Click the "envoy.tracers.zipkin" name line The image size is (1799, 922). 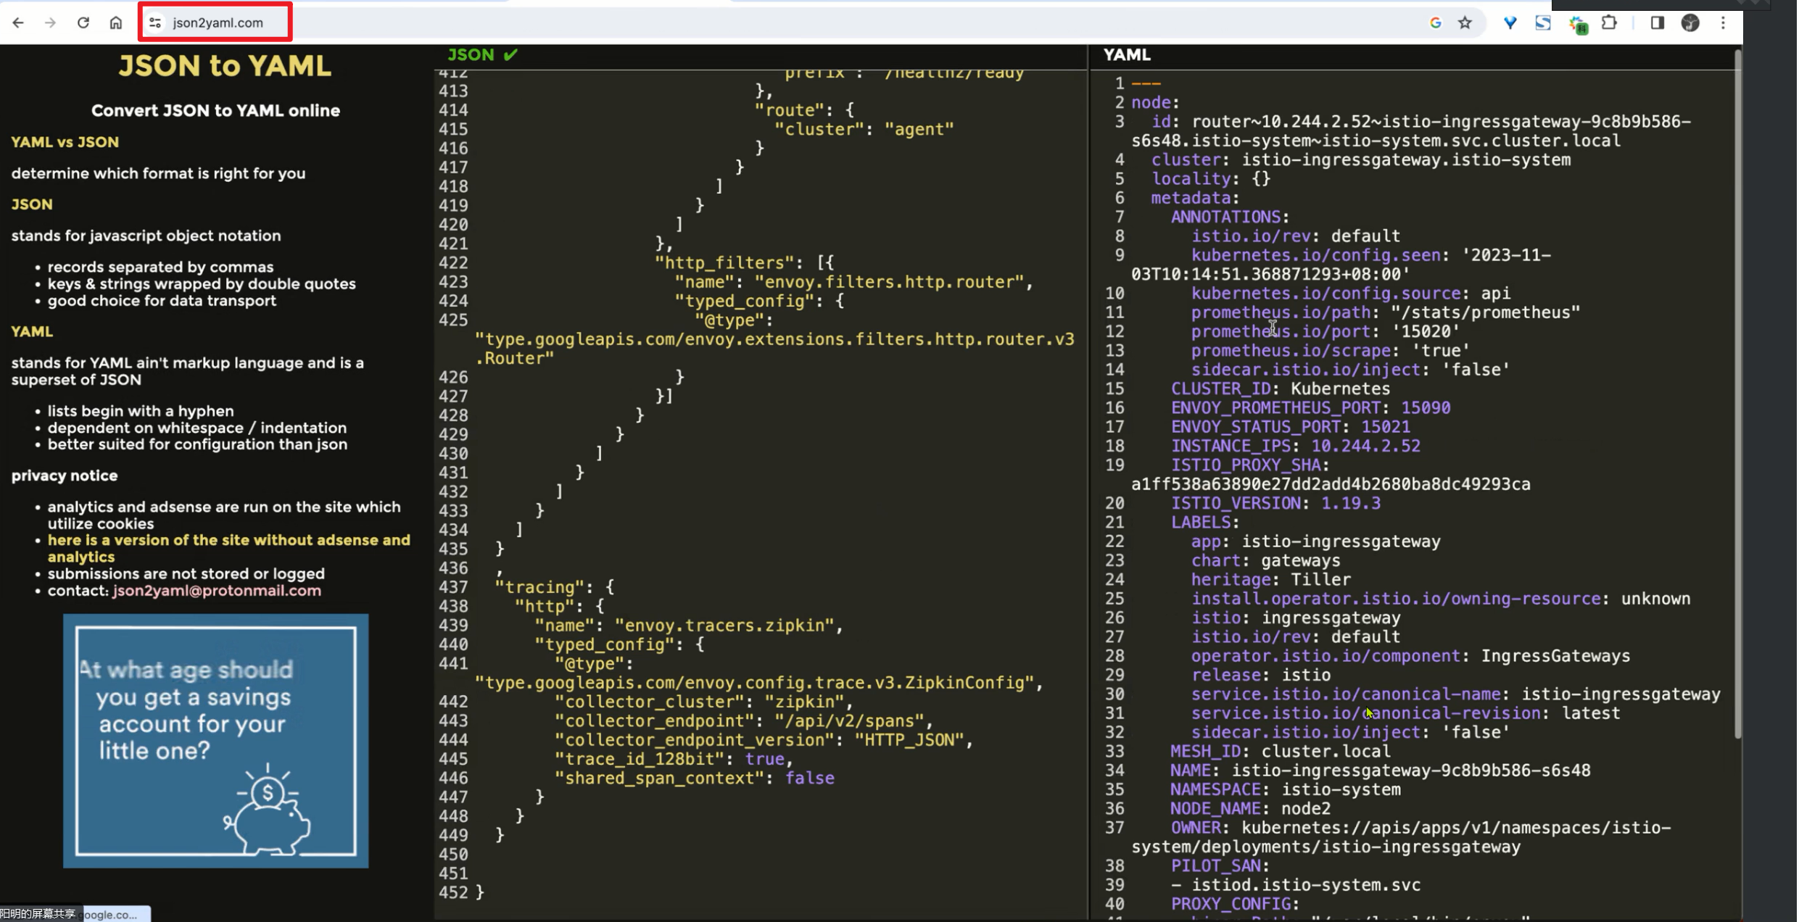click(690, 626)
